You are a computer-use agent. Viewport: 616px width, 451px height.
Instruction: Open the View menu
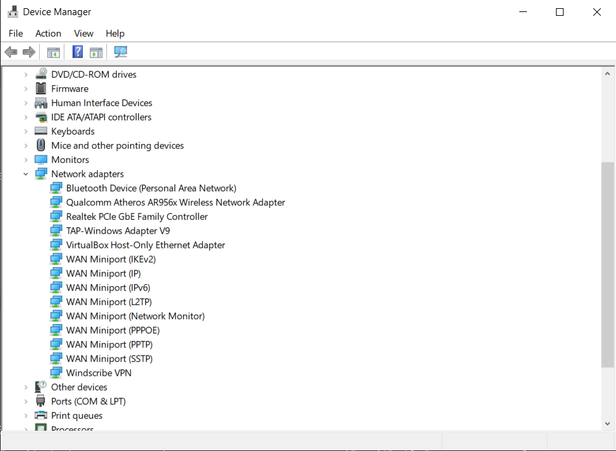[x=83, y=33]
